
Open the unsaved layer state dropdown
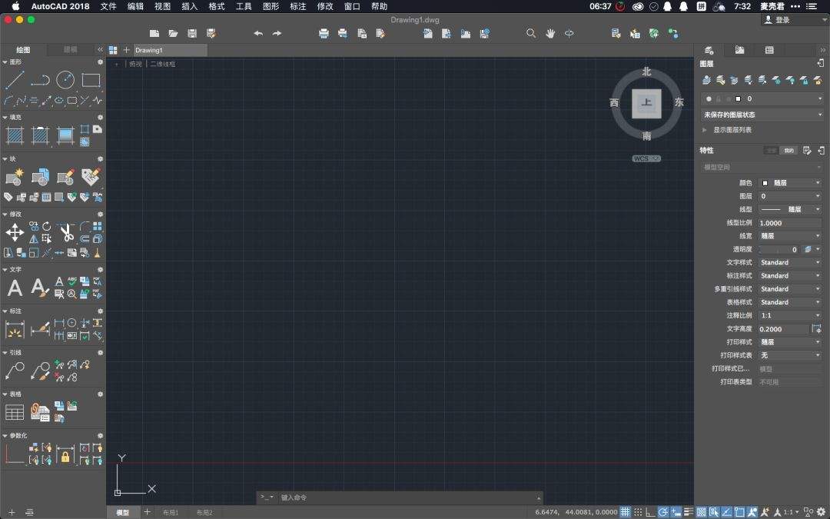(x=762, y=115)
